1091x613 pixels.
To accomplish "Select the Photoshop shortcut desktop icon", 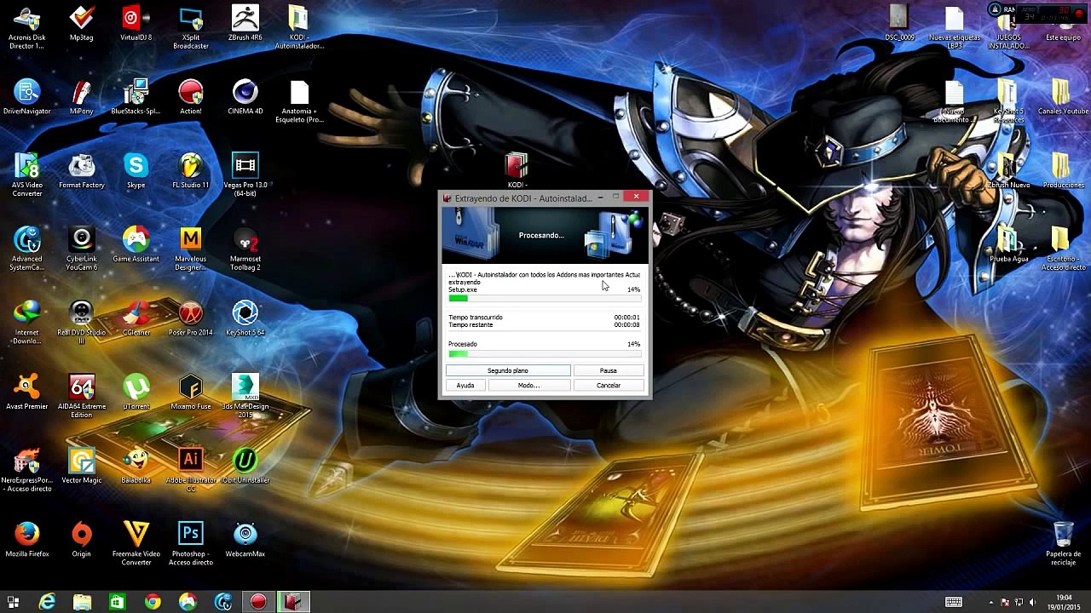I will (191, 544).
